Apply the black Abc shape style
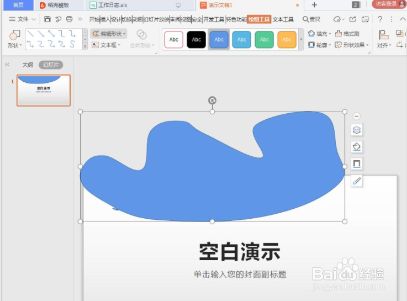The height and width of the screenshot is (301, 407). tap(196, 39)
